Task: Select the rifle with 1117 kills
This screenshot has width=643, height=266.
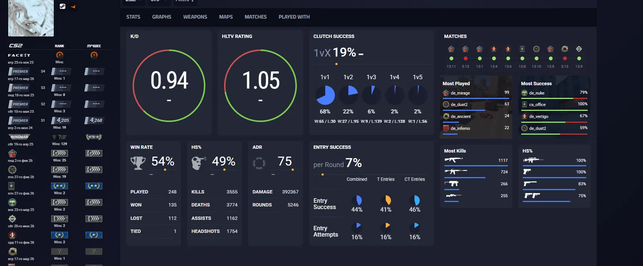Action: click(453, 160)
